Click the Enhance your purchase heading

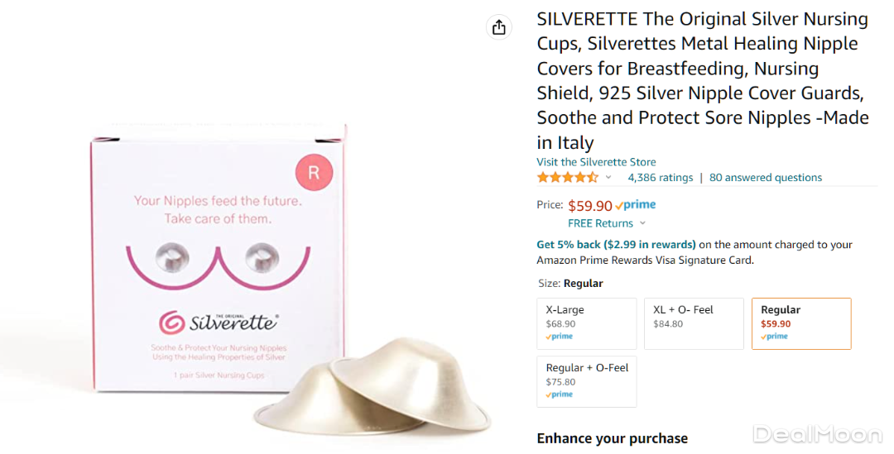point(613,438)
